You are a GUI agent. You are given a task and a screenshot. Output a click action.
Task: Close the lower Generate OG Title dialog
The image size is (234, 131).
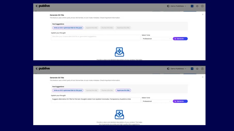[x=202, y=77]
